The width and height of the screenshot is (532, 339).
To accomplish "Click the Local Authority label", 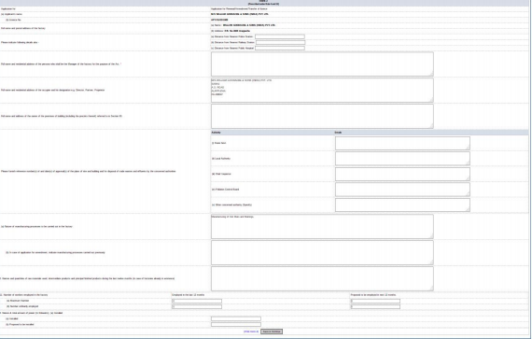I will (221, 159).
